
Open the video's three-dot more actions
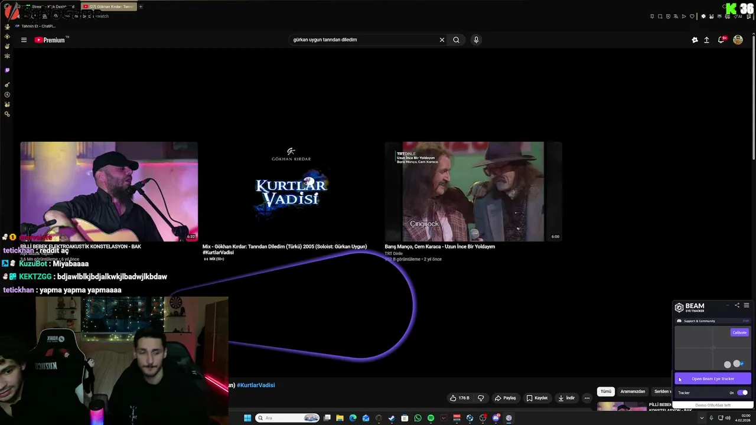pyautogui.click(x=586, y=398)
